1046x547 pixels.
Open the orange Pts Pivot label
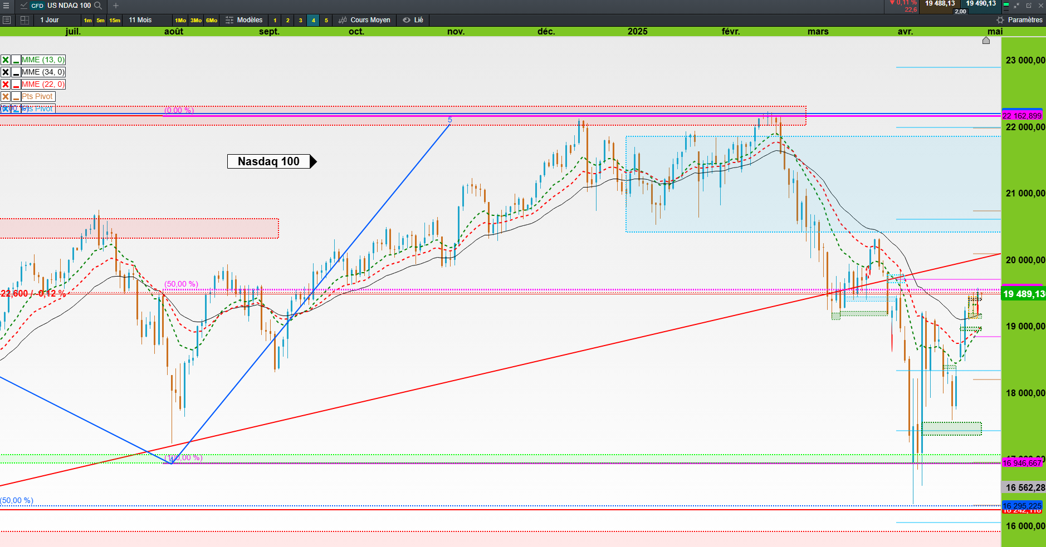coord(37,97)
